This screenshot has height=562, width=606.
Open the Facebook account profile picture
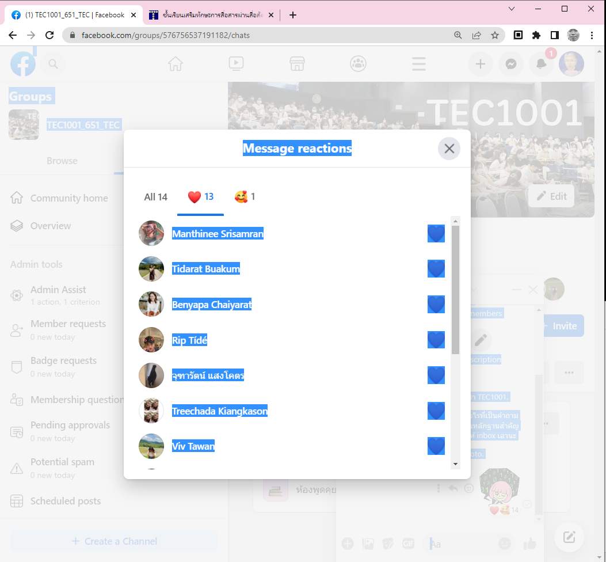click(571, 64)
